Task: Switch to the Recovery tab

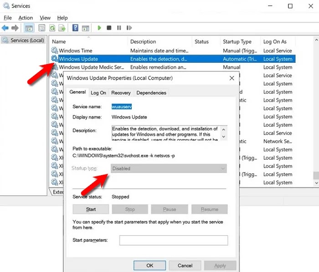Action: 121,93
